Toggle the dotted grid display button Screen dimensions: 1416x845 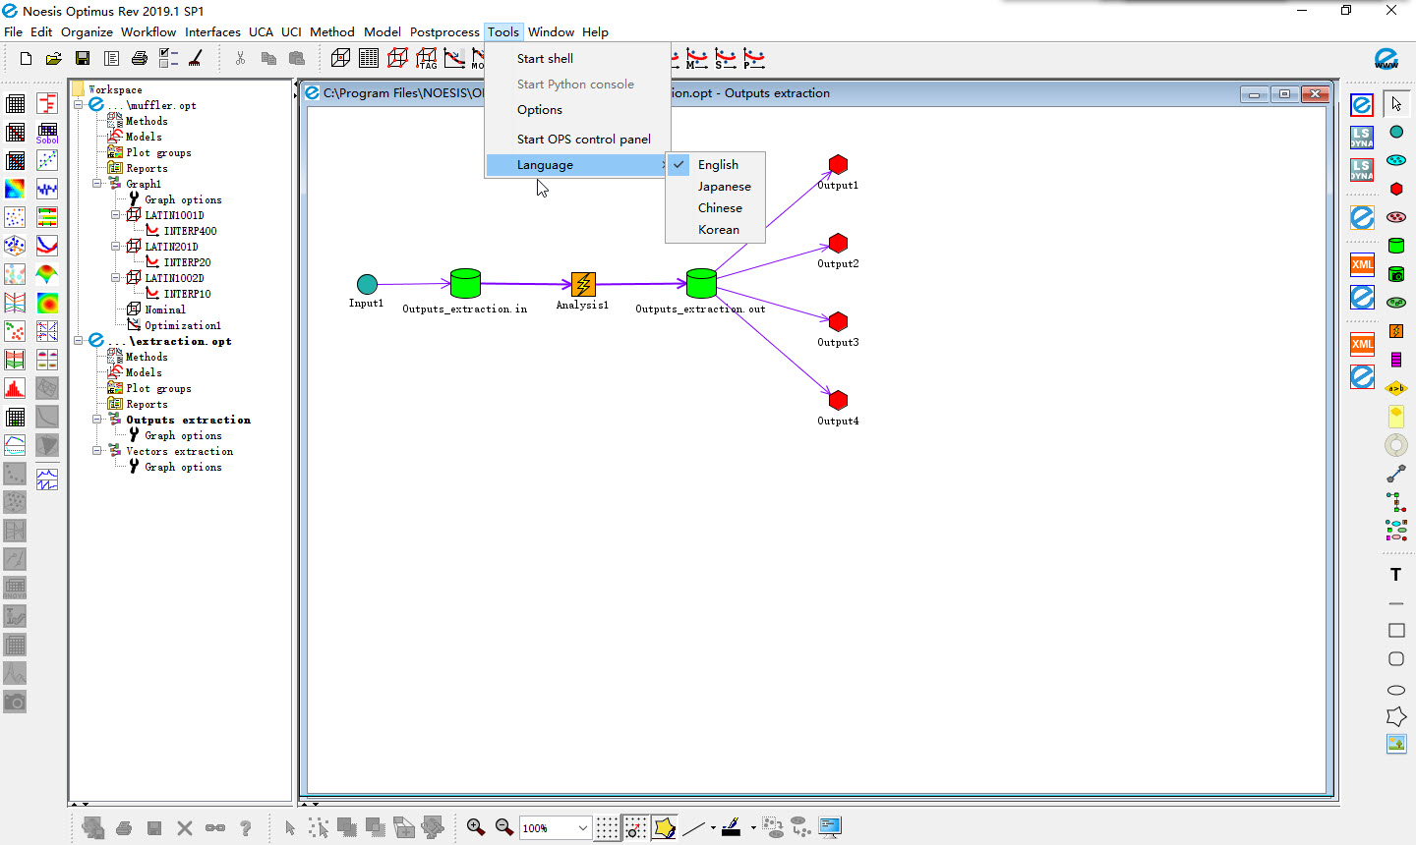(x=608, y=827)
